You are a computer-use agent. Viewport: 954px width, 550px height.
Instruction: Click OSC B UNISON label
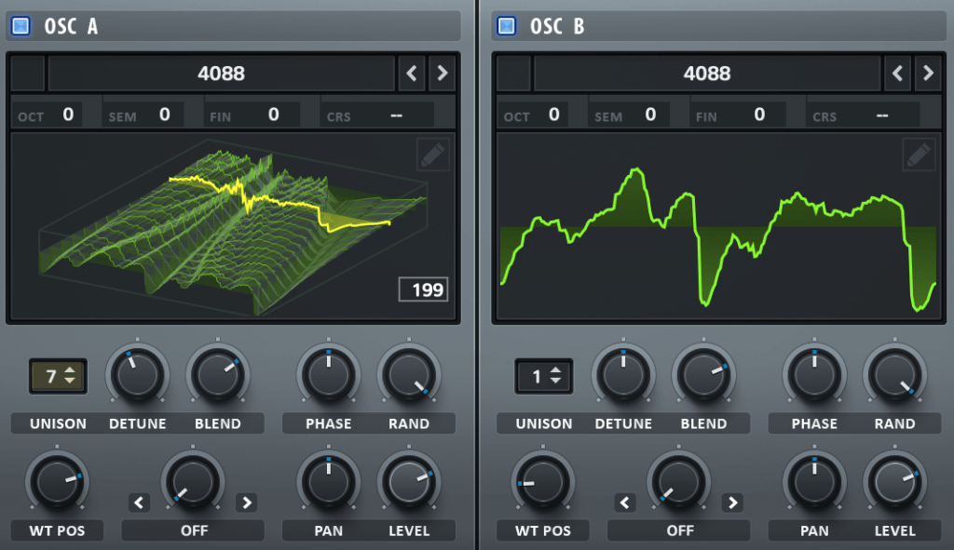pos(544,423)
